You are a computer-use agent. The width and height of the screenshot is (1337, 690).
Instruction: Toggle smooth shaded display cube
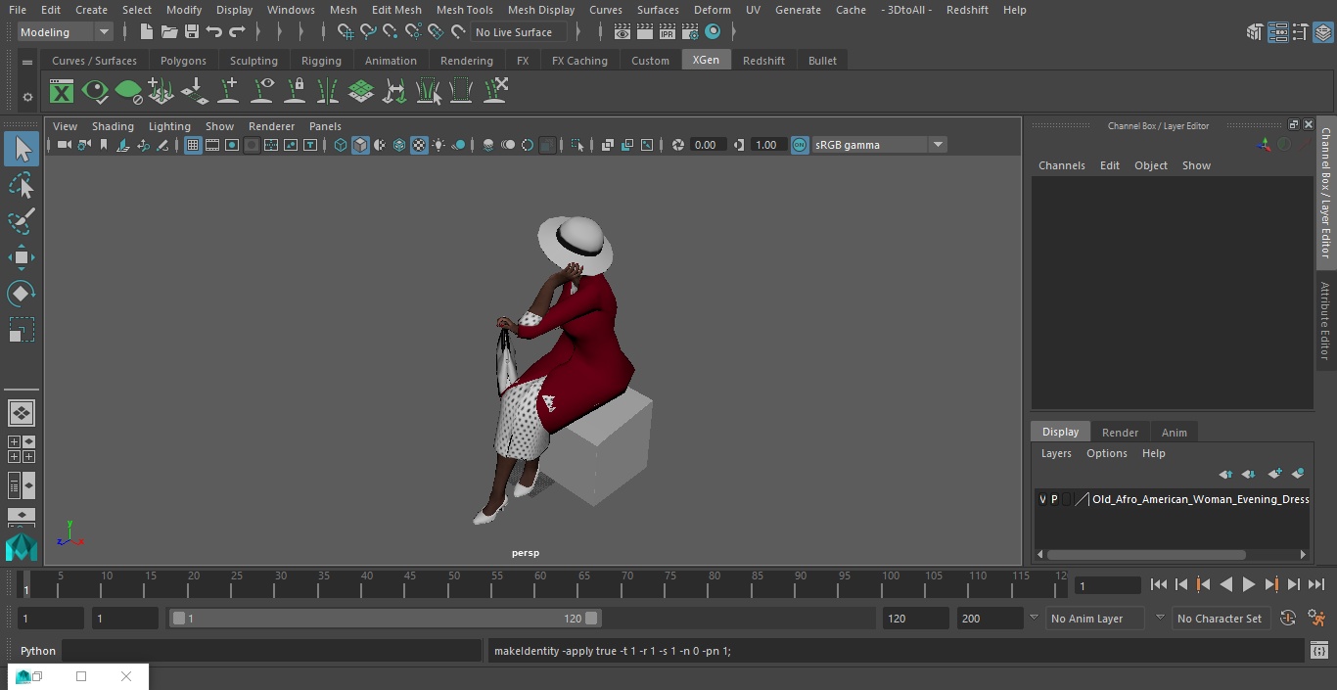coord(360,145)
